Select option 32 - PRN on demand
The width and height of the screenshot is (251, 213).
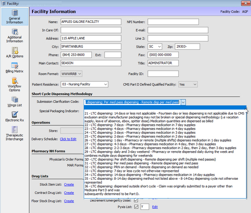click(165, 167)
